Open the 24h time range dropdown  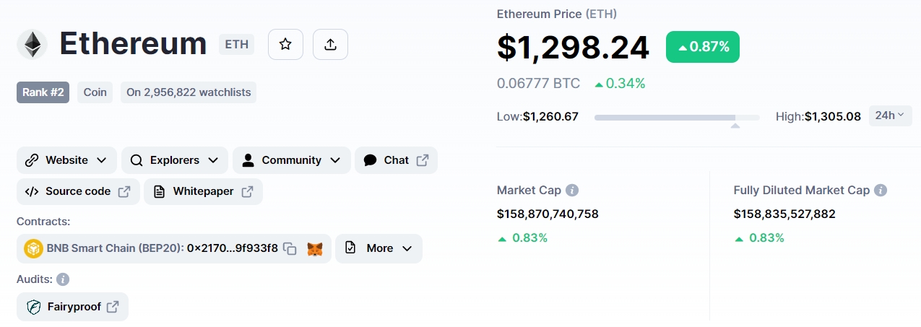tap(890, 115)
